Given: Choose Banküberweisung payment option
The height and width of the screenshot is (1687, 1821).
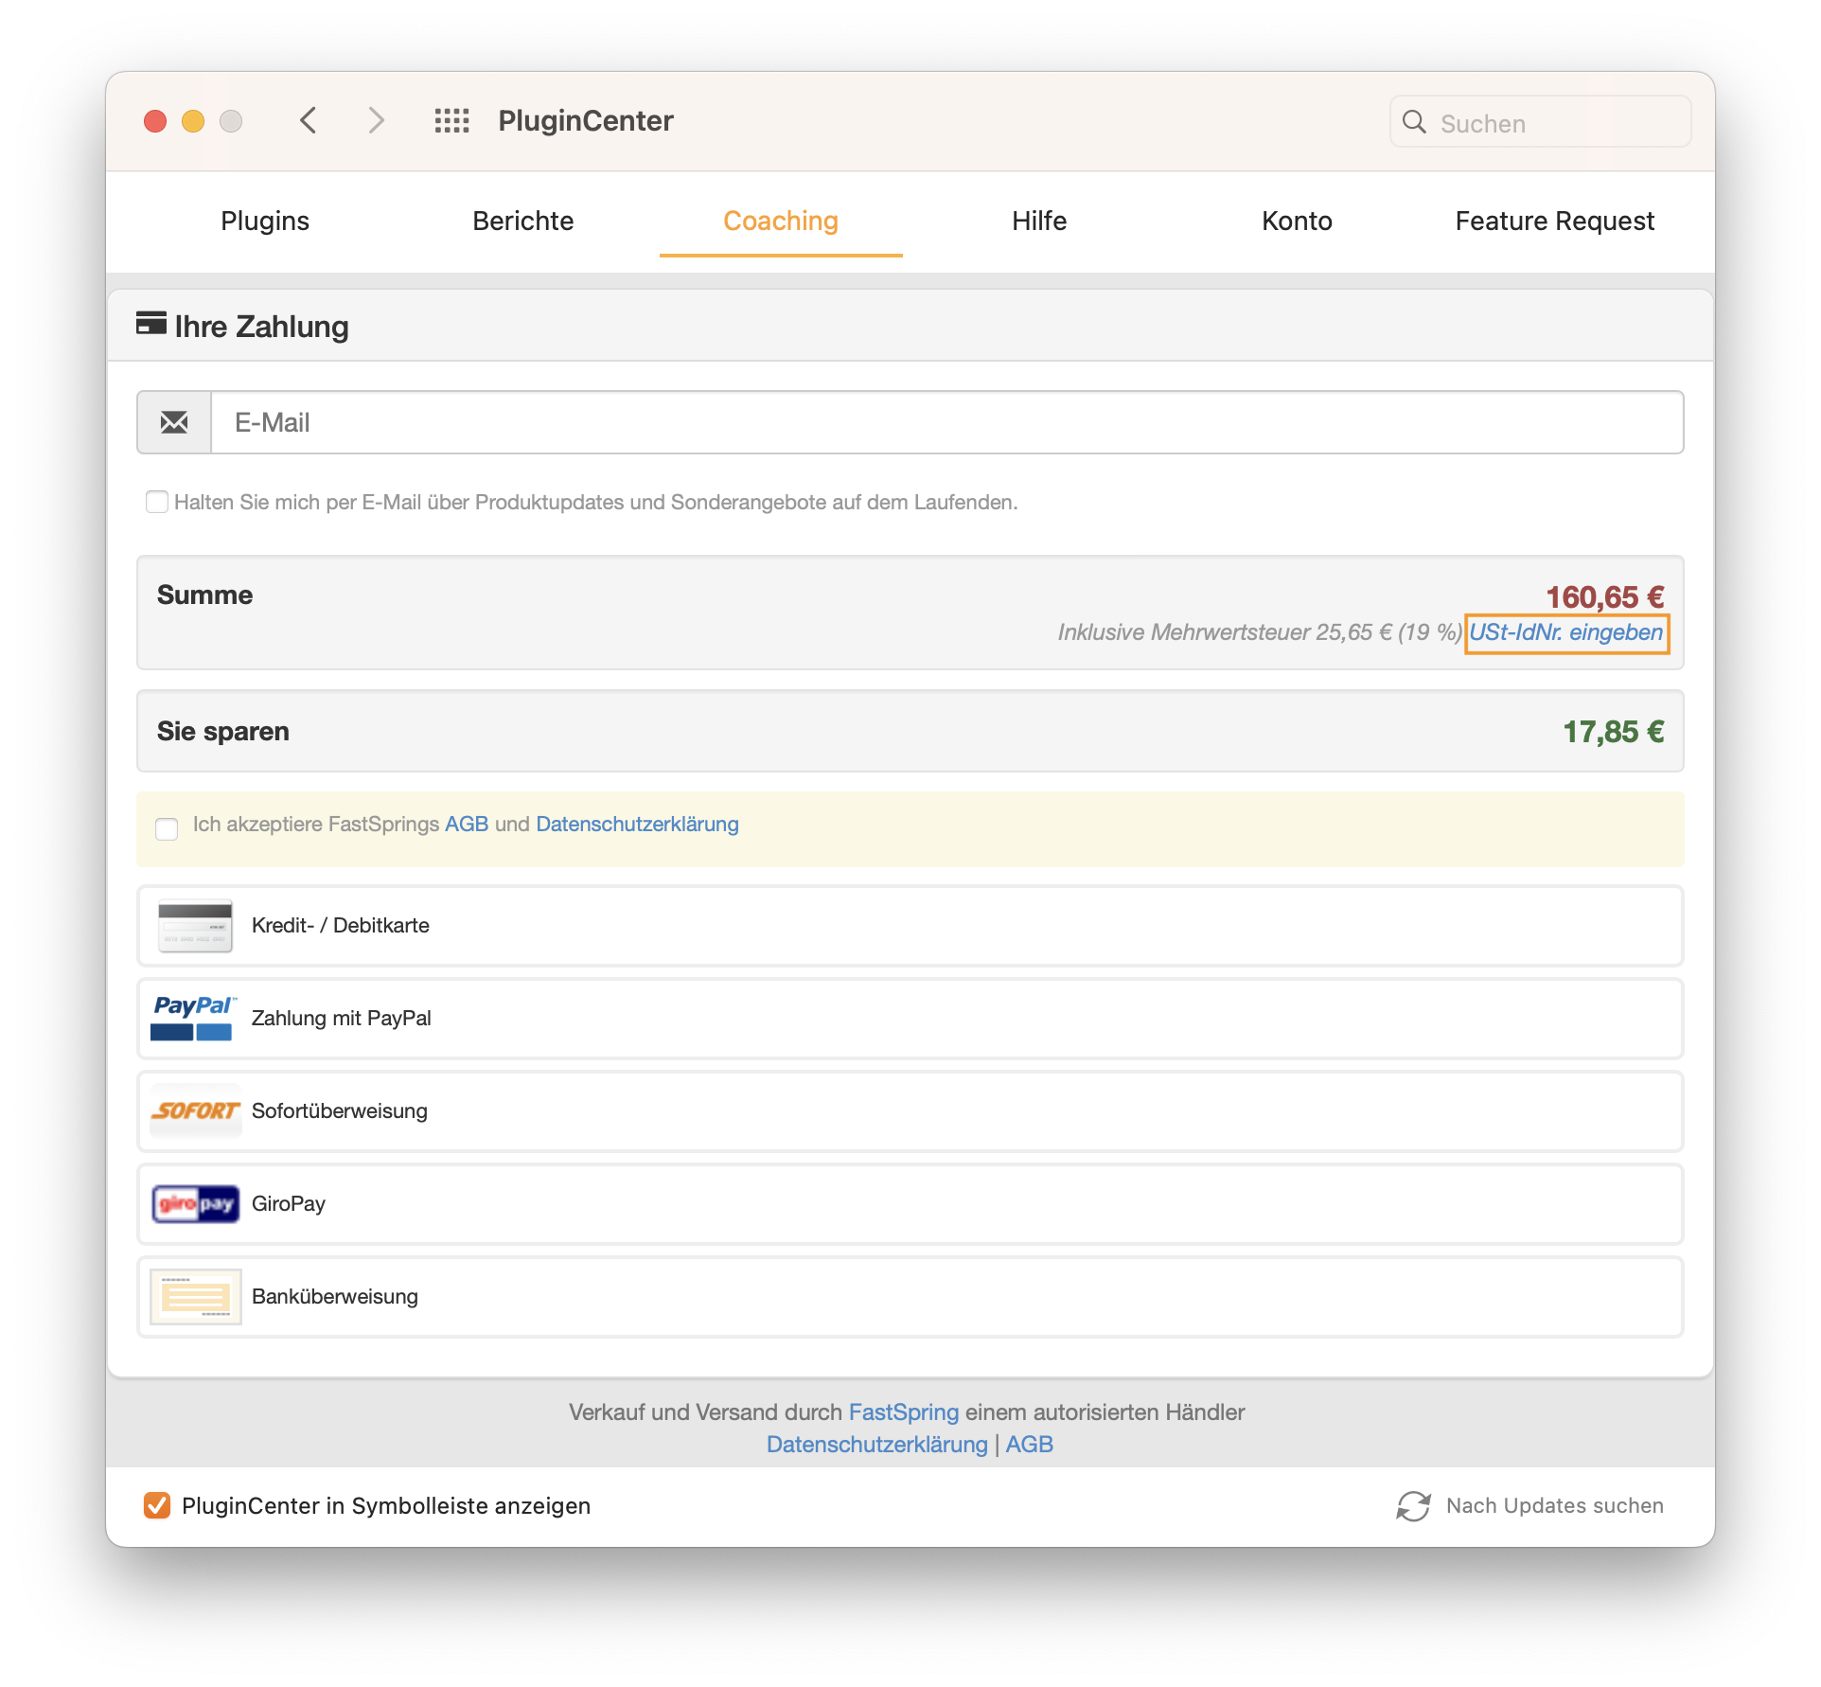Looking at the screenshot, I should pos(910,1297).
